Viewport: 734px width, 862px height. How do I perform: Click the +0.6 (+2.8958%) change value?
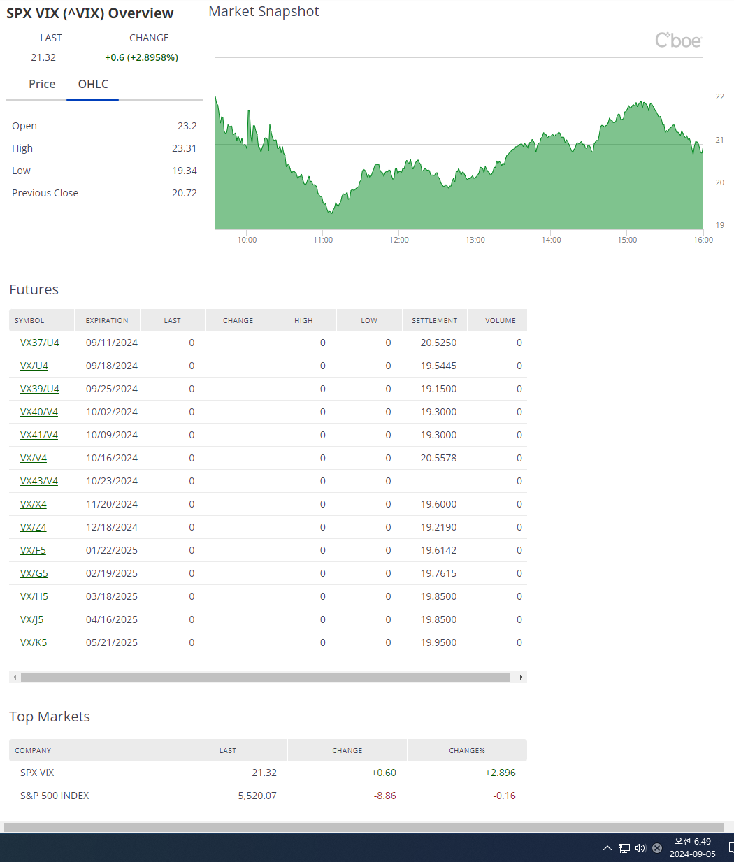pyautogui.click(x=142, y=57)
